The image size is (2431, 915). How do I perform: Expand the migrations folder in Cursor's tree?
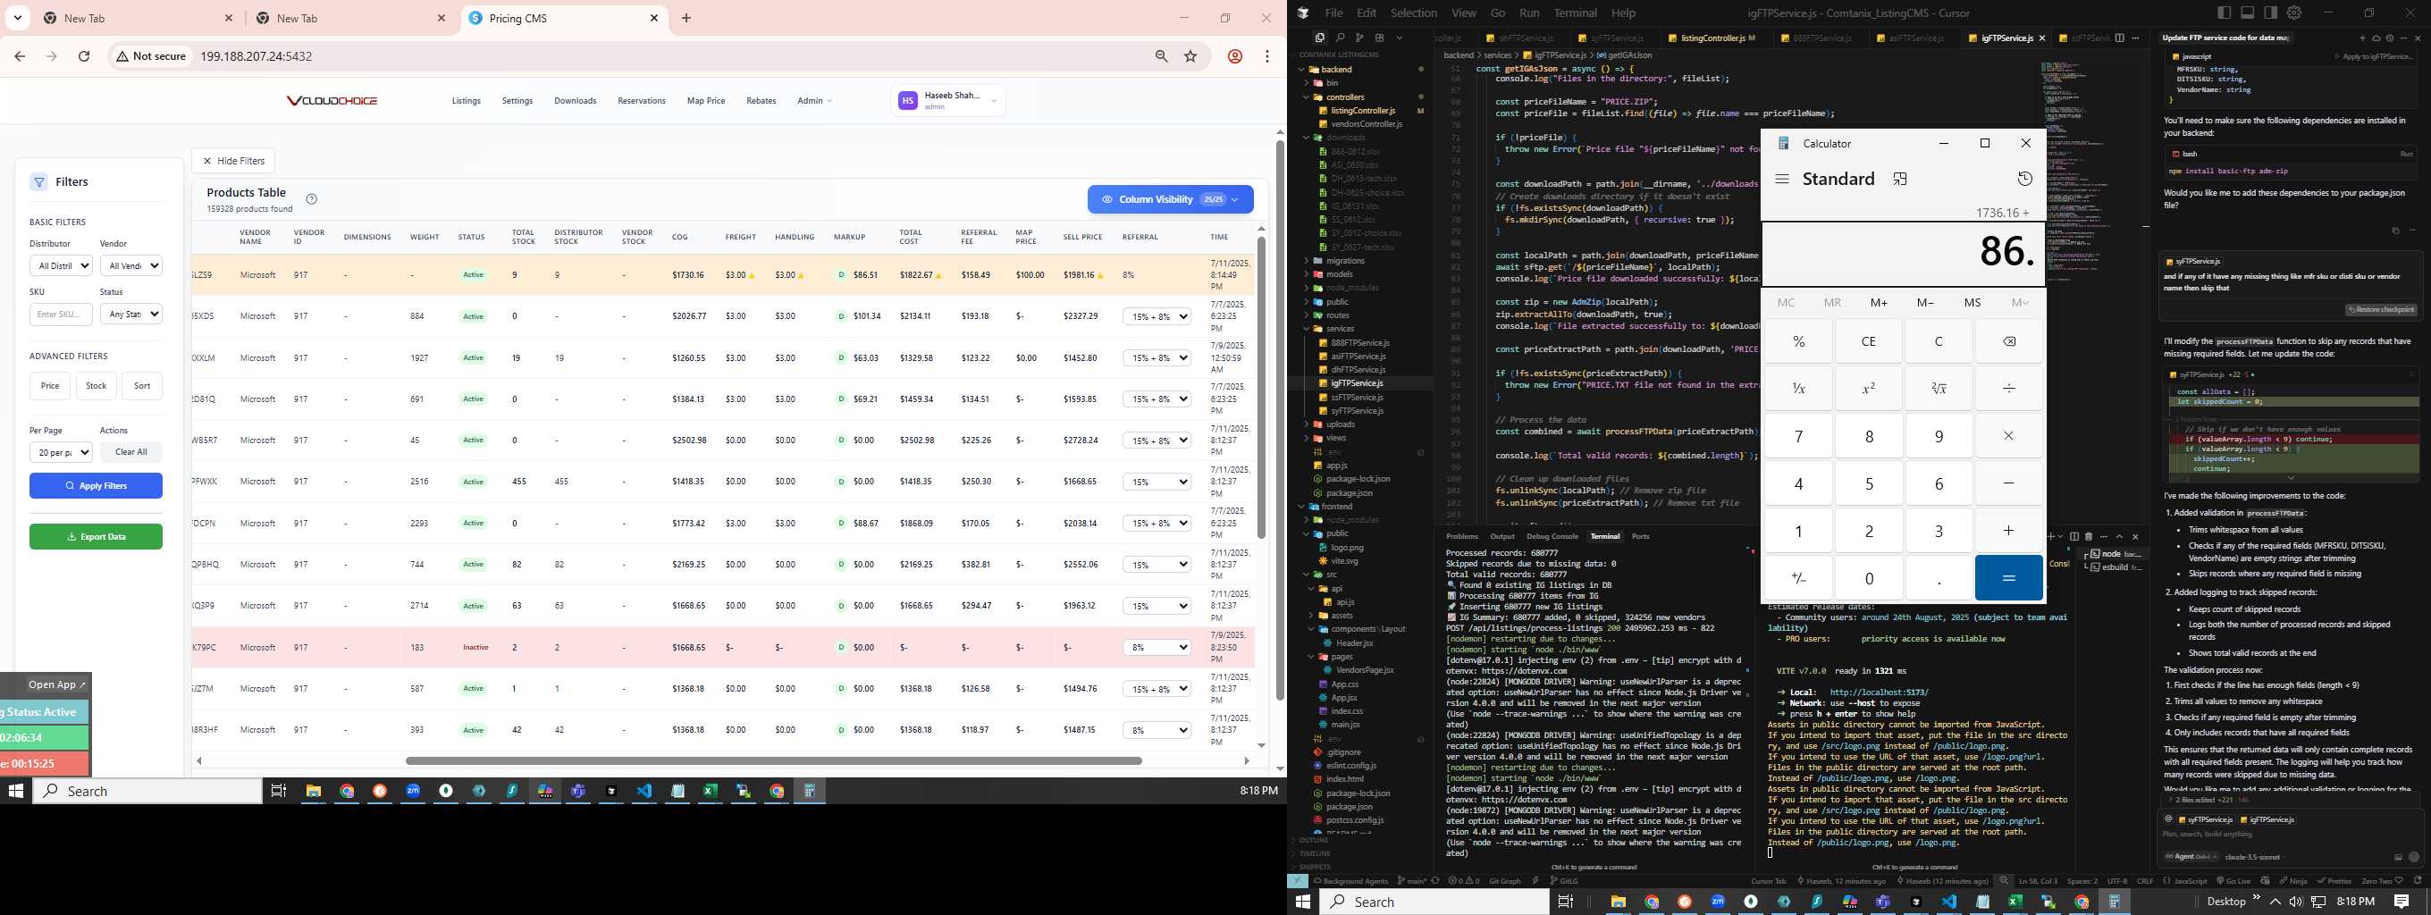(x=1345, y=261)
